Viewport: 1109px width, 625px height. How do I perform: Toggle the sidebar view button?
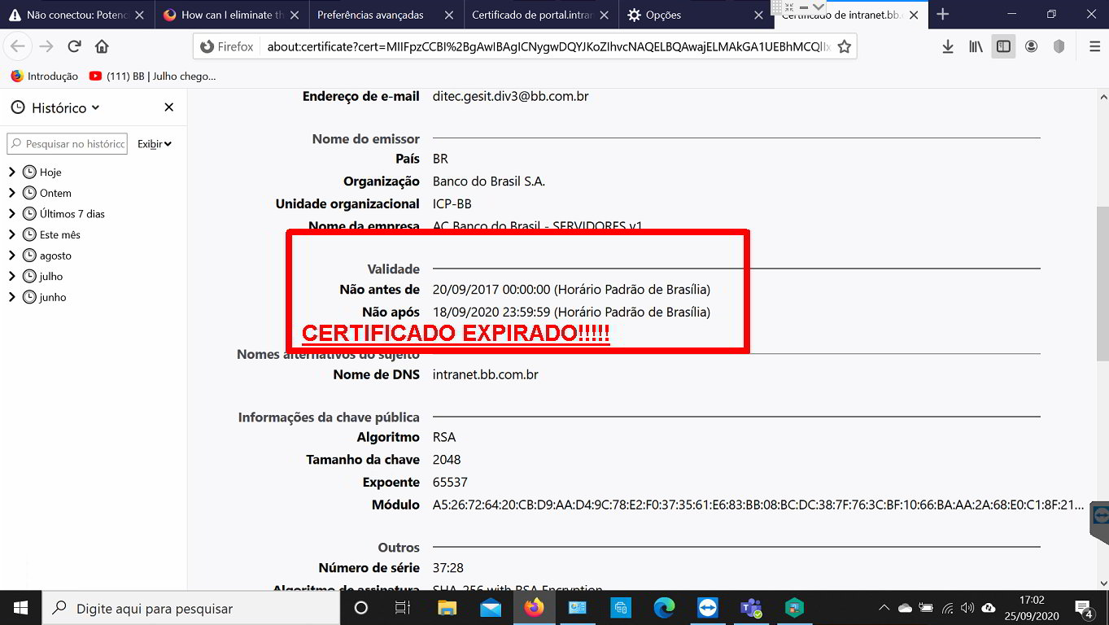1003,46
